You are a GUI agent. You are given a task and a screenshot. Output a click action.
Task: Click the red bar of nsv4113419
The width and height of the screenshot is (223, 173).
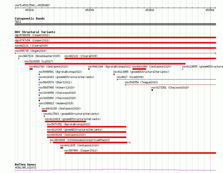coord(65,121)
